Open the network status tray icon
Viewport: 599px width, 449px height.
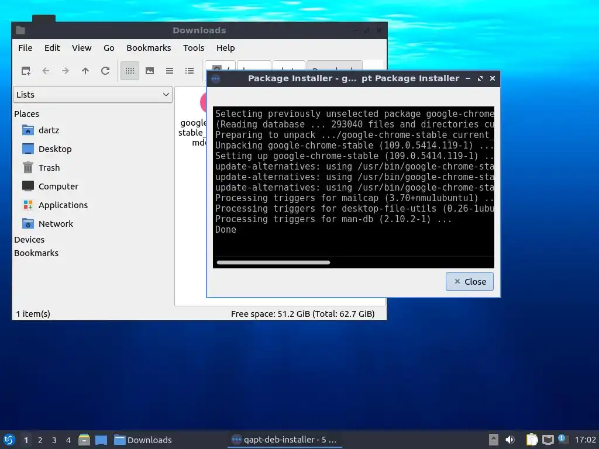[x=548, y=440]
